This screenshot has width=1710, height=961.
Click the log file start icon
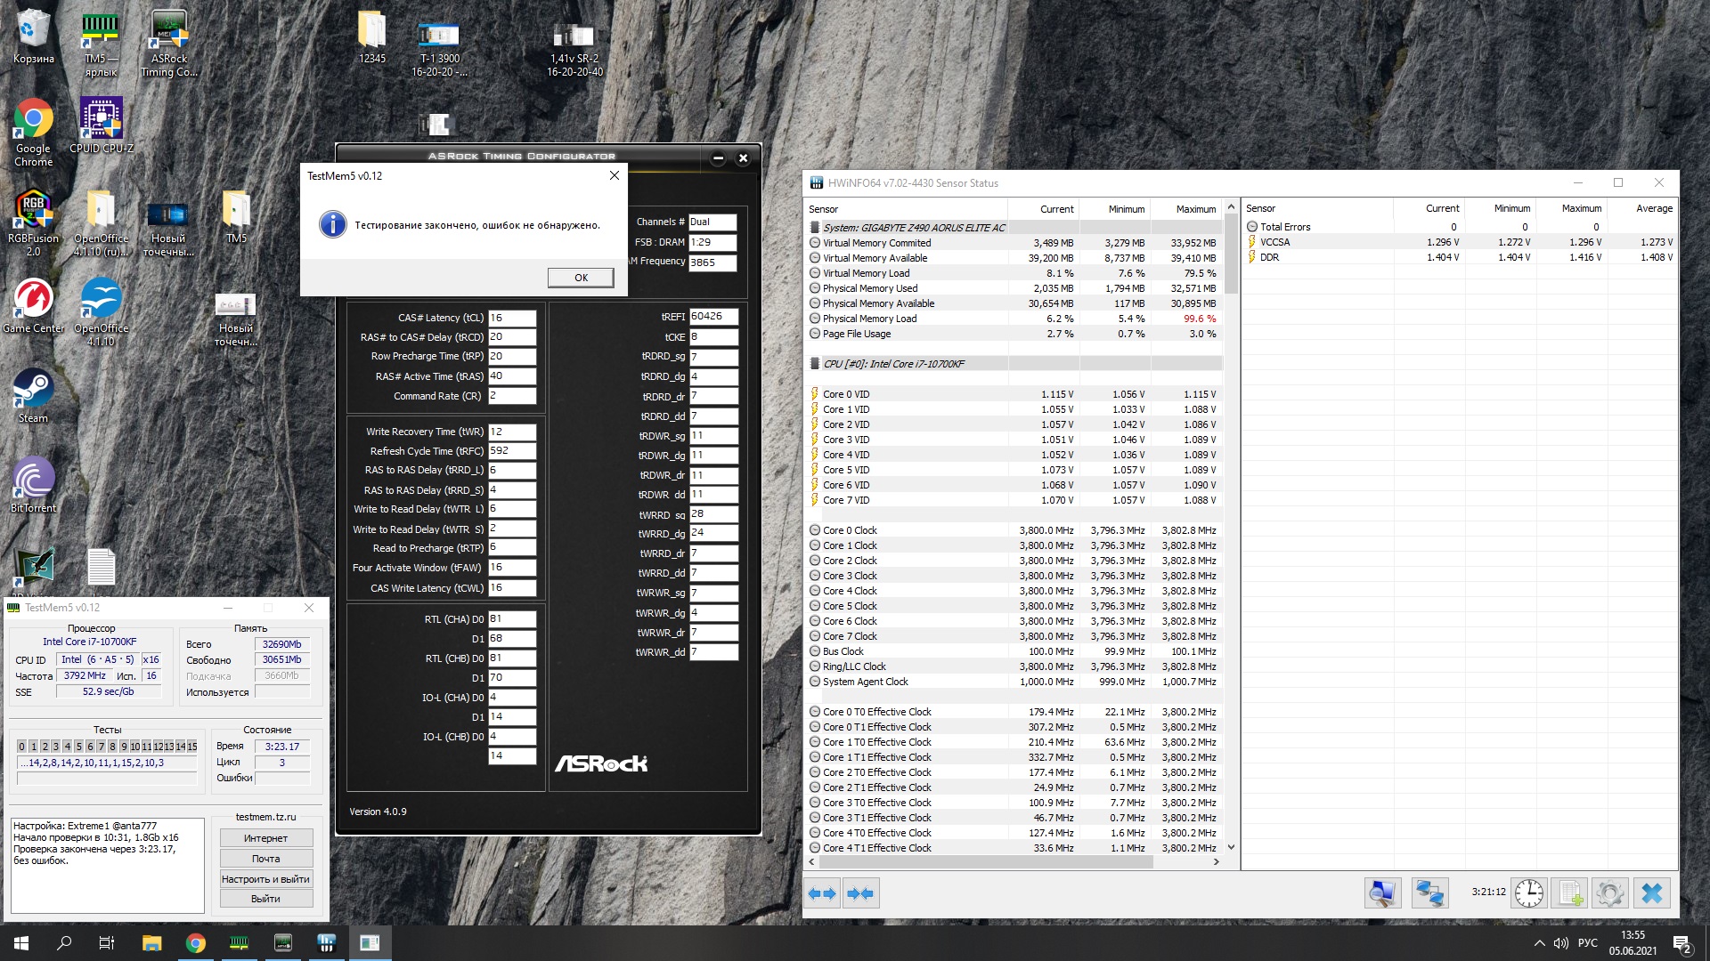1569,892
